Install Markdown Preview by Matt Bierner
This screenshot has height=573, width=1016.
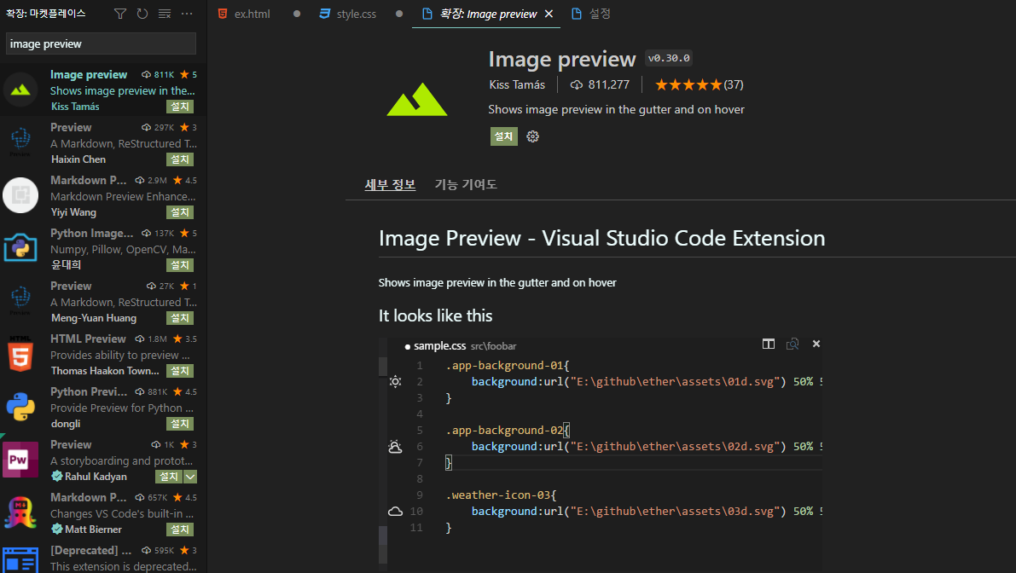(180, 530)
